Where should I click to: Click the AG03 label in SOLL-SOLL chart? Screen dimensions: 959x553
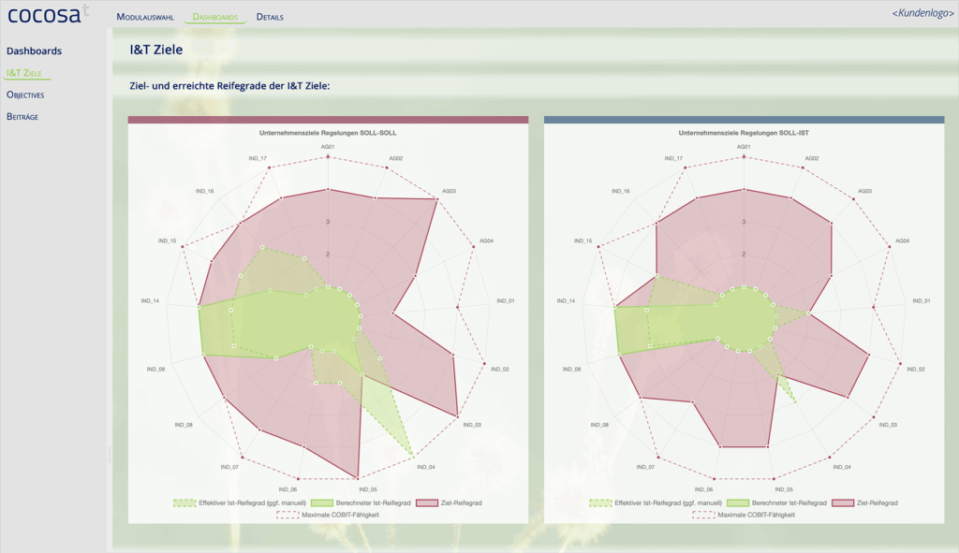coord(449,191)
